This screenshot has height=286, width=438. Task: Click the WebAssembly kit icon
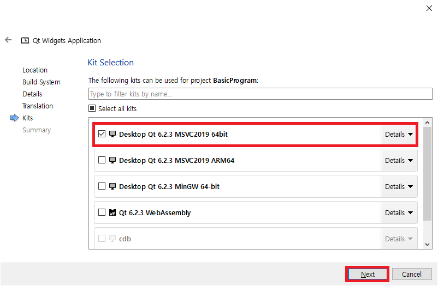click(x=113, y=212)
